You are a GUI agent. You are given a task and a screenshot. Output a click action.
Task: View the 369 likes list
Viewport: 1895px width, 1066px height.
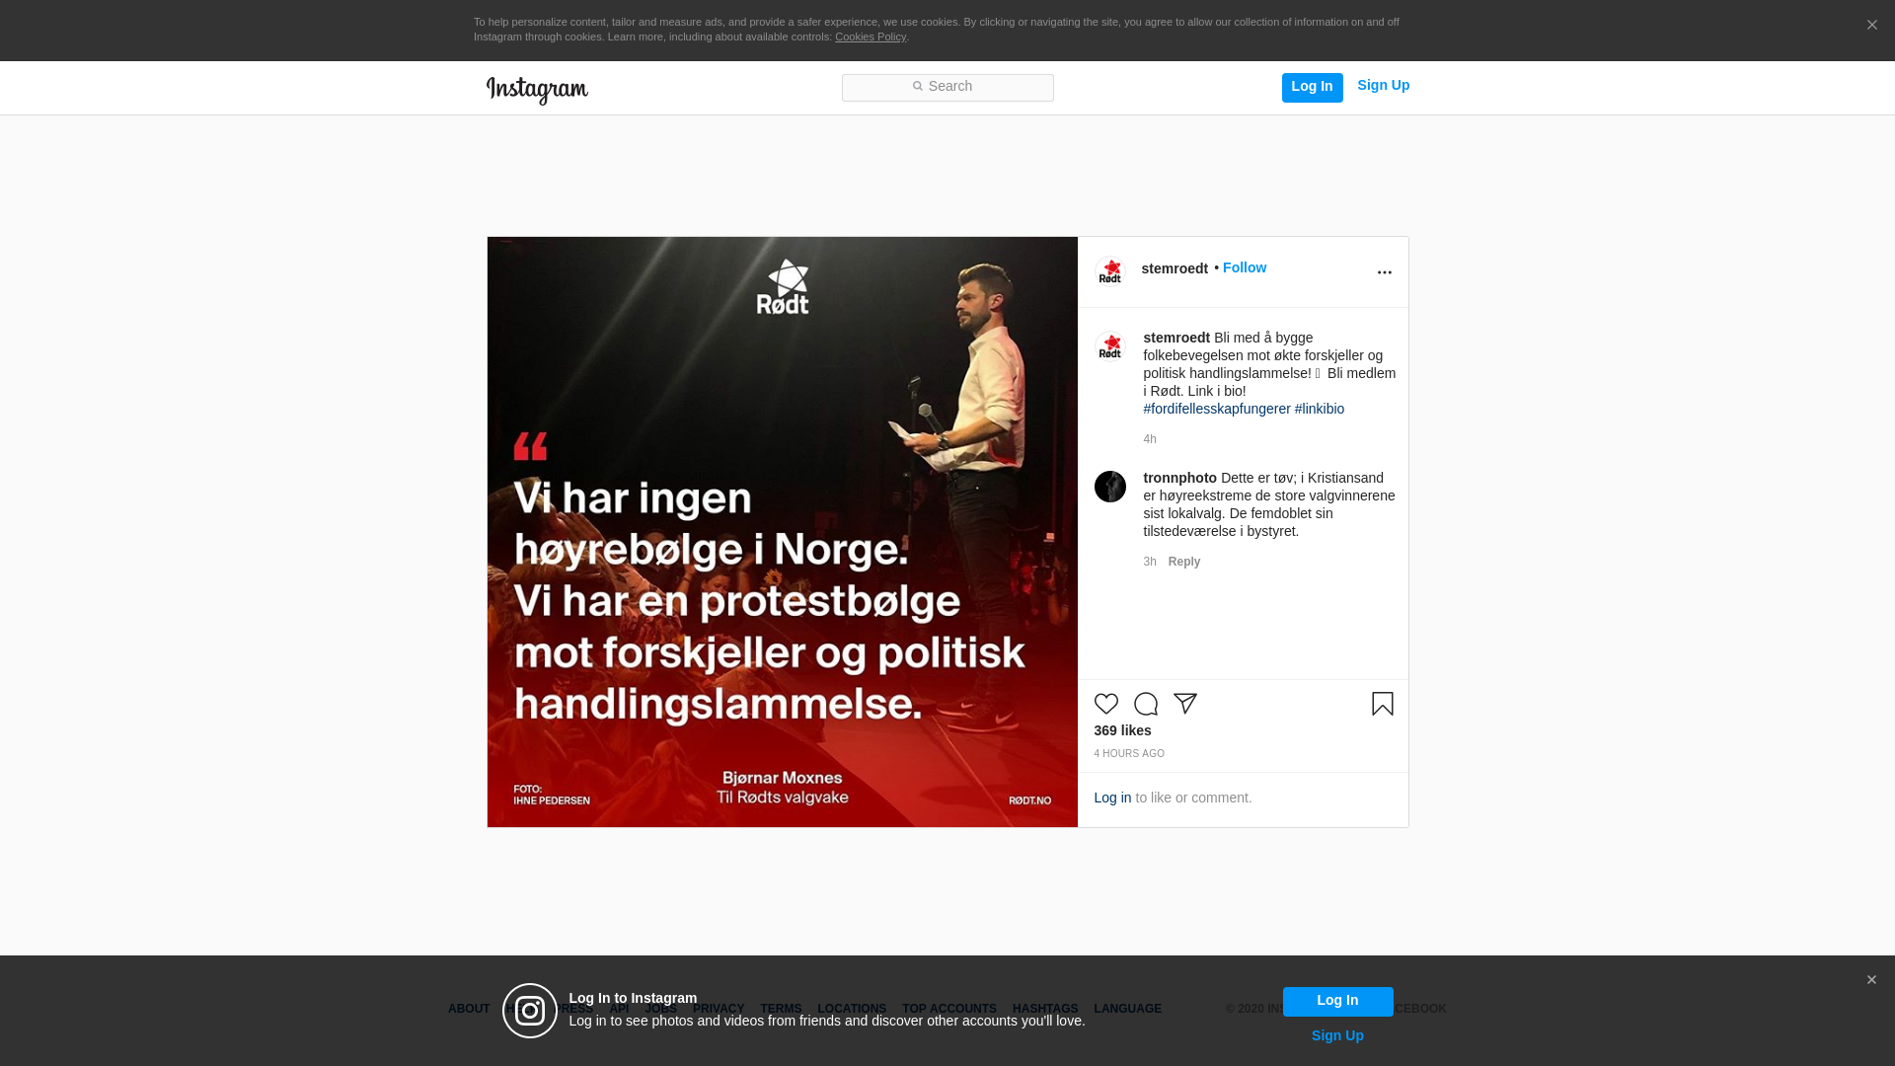pos(1122,731)
